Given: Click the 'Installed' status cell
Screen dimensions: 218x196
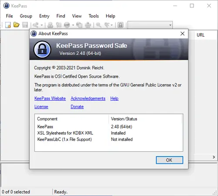Looking at the screenshot, I should (118, 133).
